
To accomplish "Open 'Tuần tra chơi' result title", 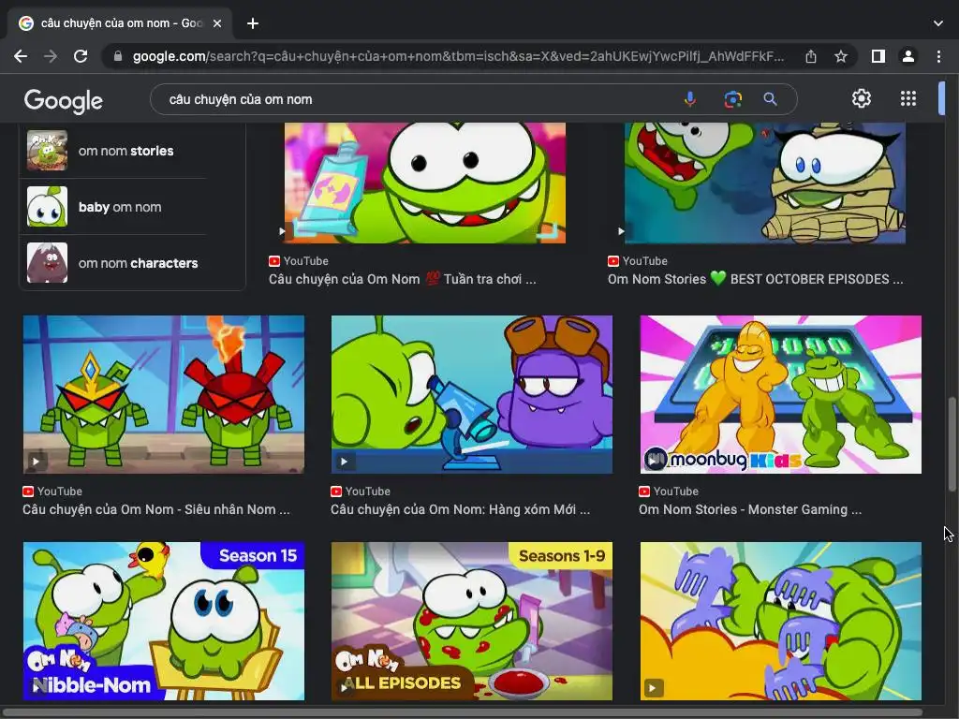I will [x=403, y=279].
